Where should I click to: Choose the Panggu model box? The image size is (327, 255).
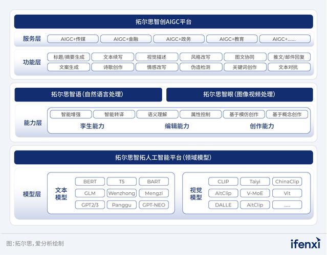click(122, 205)
